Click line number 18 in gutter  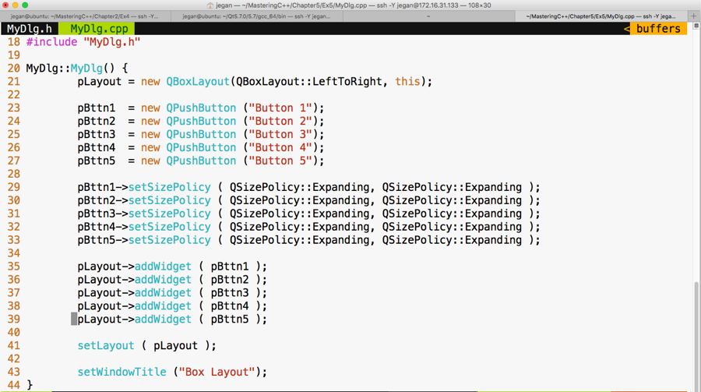[14, 42]
